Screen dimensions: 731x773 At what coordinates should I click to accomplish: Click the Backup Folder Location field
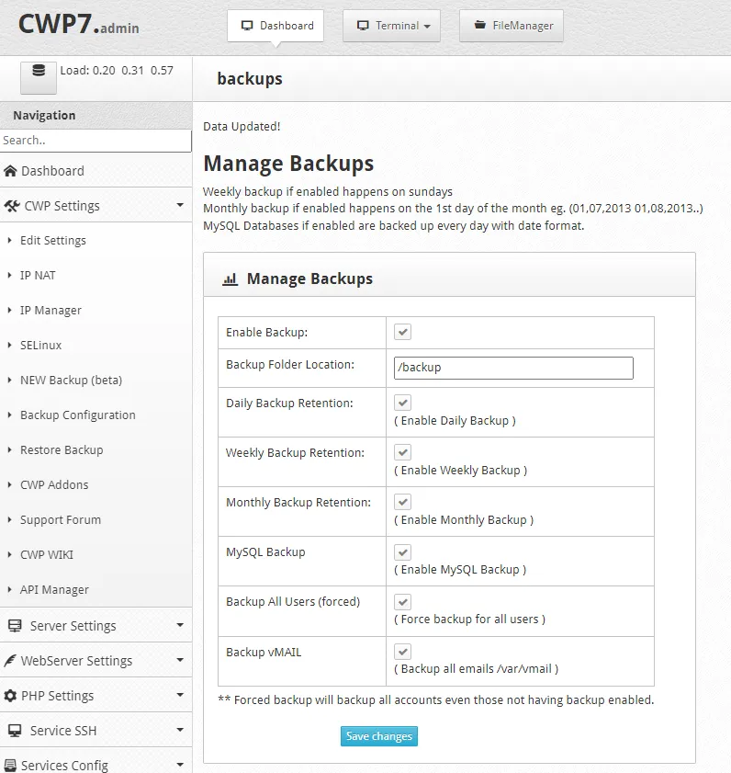pos(513,368)
